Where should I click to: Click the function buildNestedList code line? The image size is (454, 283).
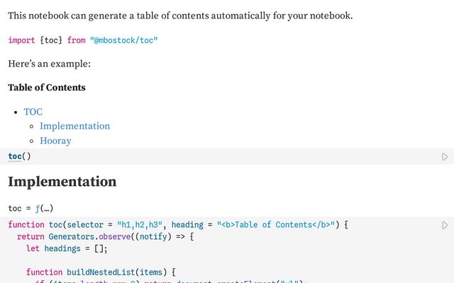(99, 272)
